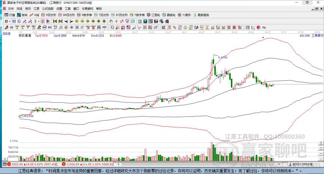This screenshot has width=324, height=174.
Task: Open 赢家服务 service button
Action: 201,15
